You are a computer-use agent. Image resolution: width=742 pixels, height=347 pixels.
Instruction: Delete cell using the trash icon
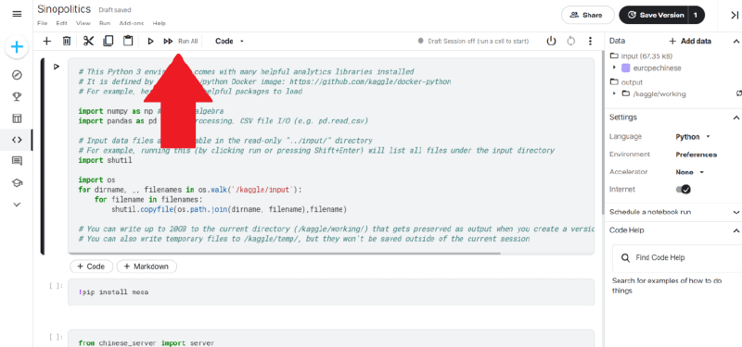coord(67,41)
